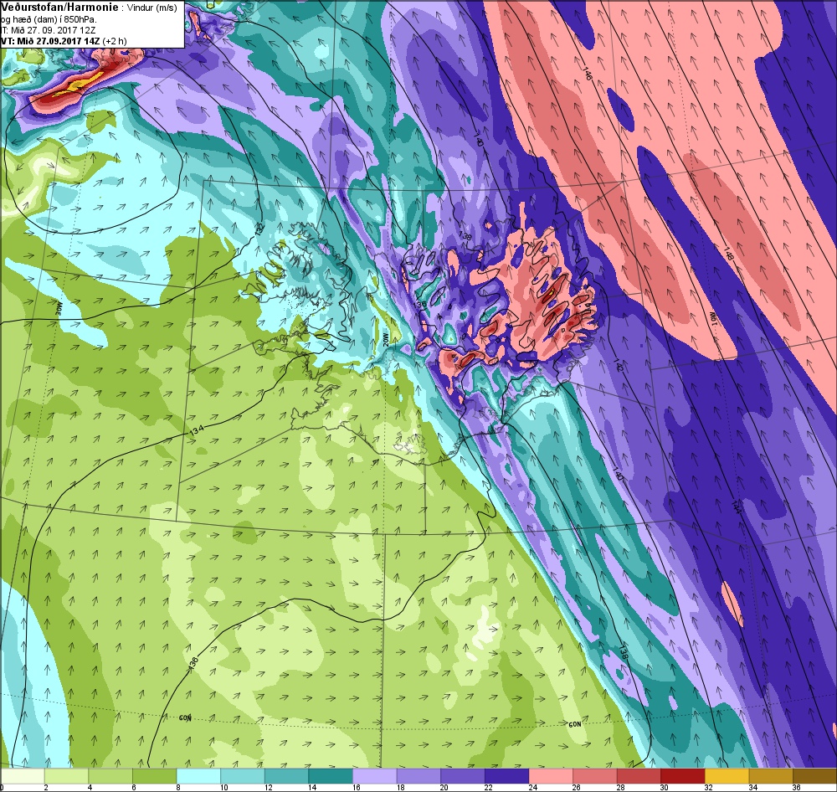
Task: Pick the 18–20 m/s light purple swatch
Action: 418,775
